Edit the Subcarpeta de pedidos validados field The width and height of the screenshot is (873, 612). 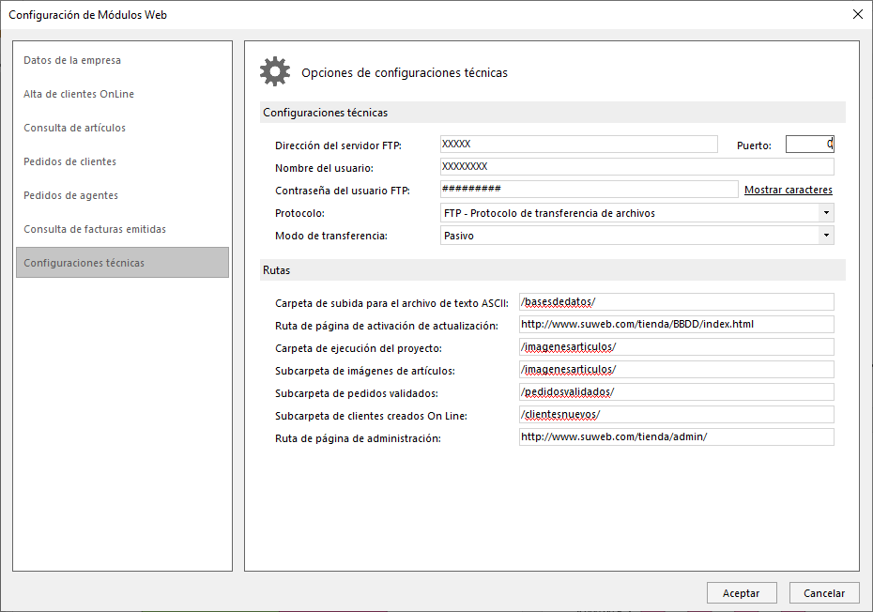coord(677,392)
